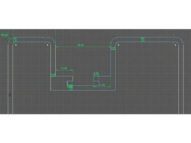Viewport: 191px width, 143px height.
Task: Click the 3.00 dimension under the 35.00 arrow
Action: (113, 48)
